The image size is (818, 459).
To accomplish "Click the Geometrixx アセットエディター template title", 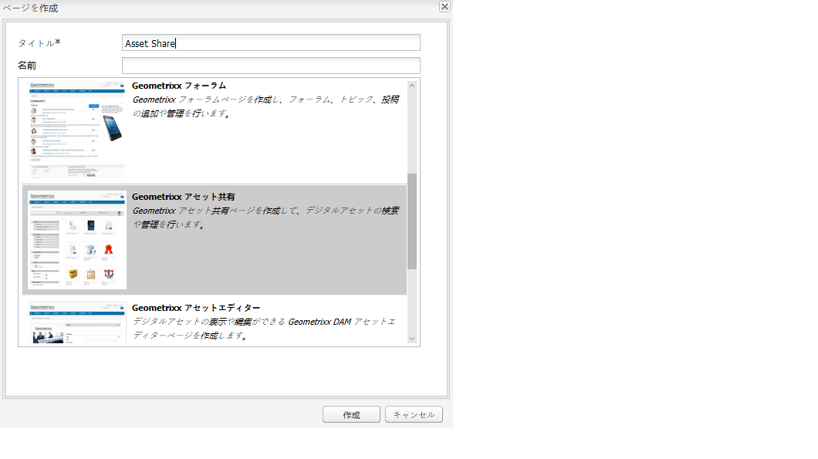I will pos(196,308).
